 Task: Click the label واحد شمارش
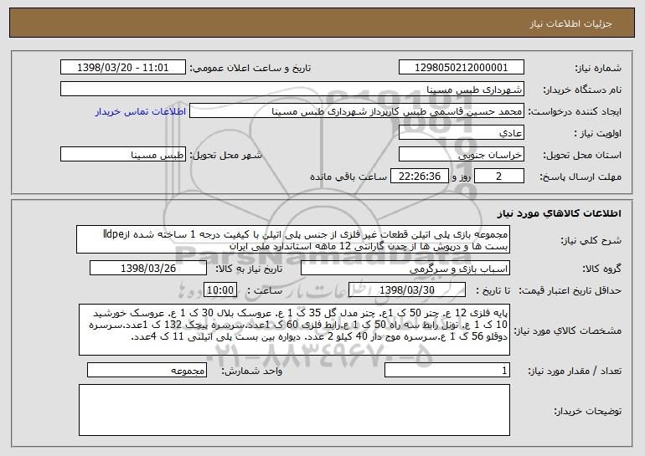(252, 371)
